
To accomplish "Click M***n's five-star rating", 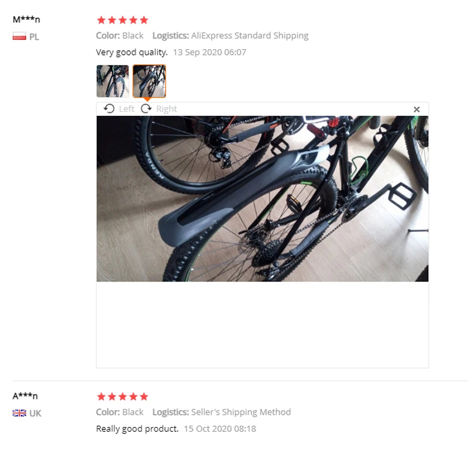I will pyautogui.click(x=123, y=20).
